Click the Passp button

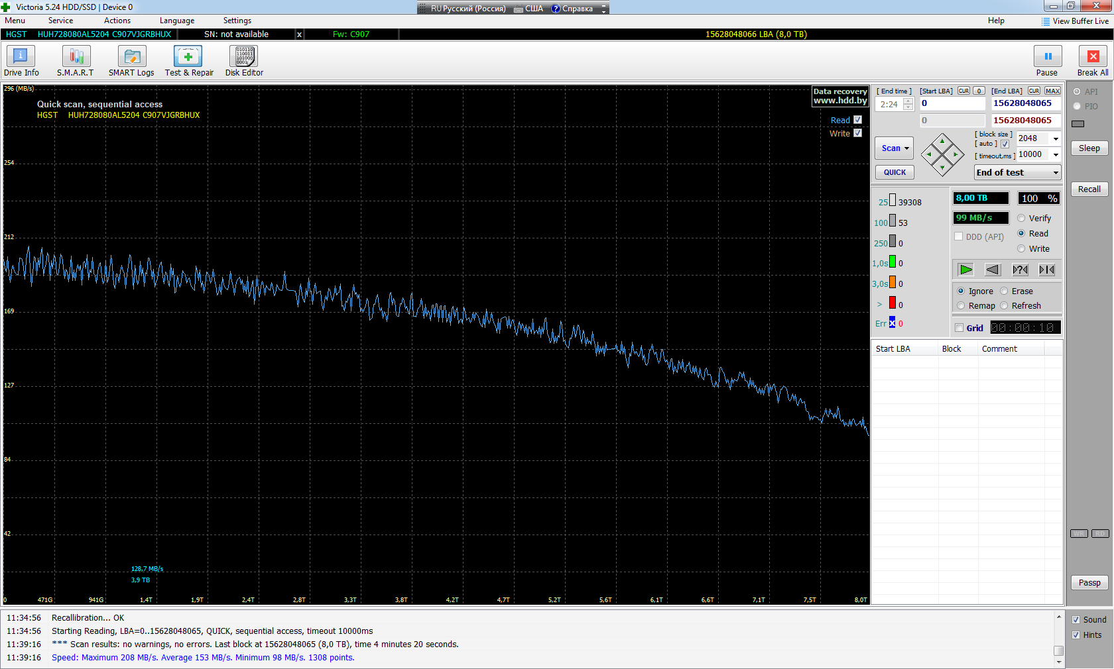1089,583
